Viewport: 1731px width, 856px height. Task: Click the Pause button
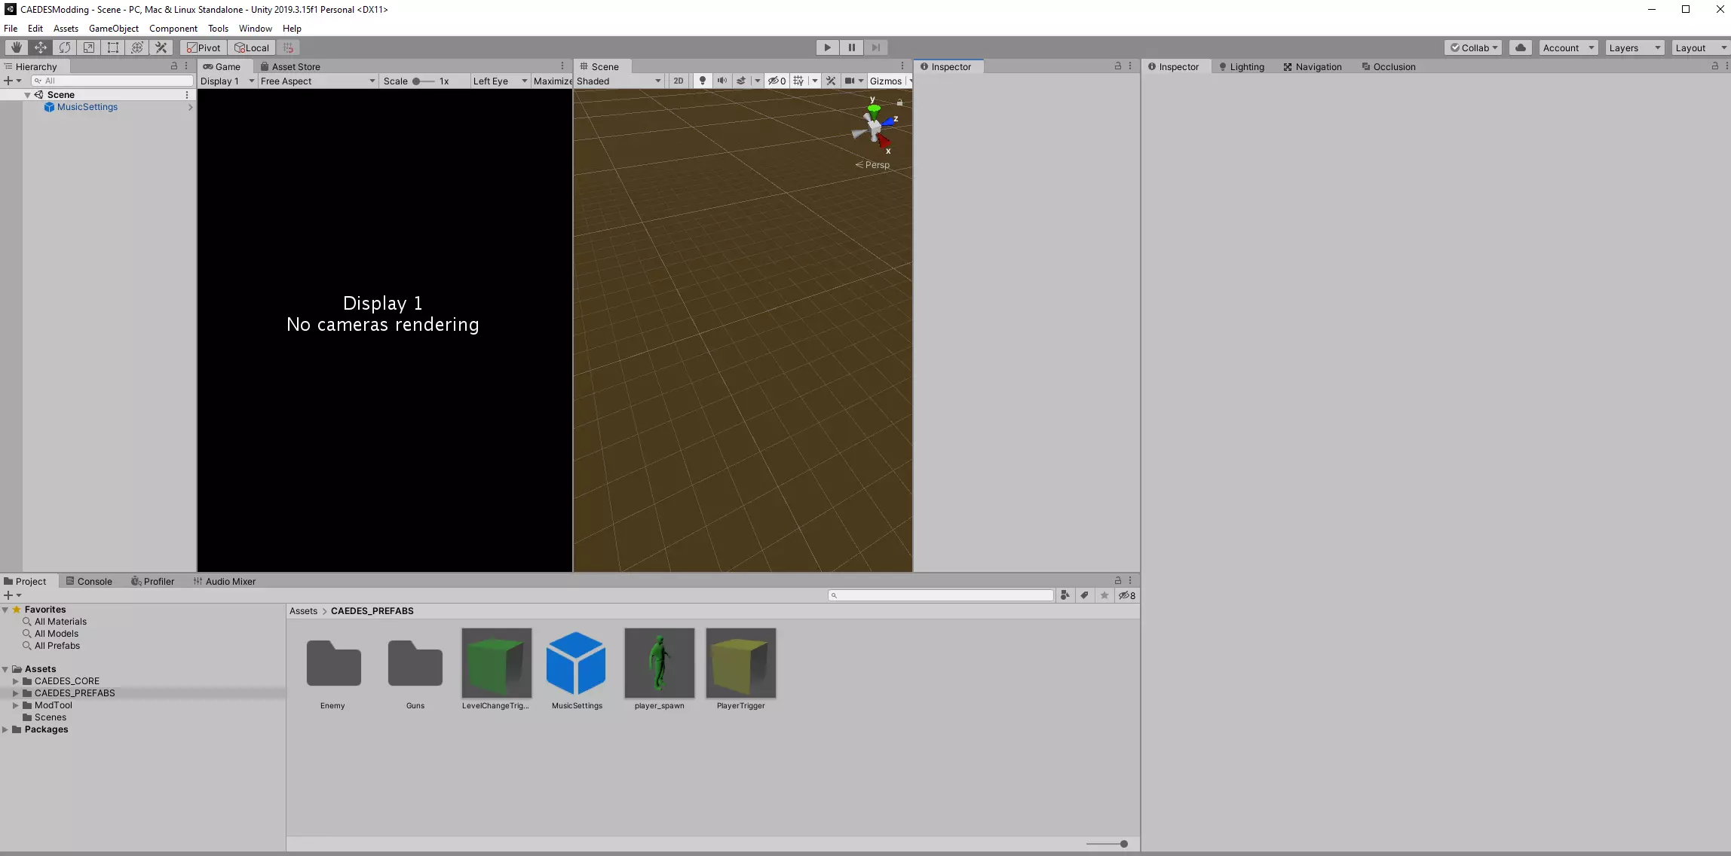coord(851,47)
